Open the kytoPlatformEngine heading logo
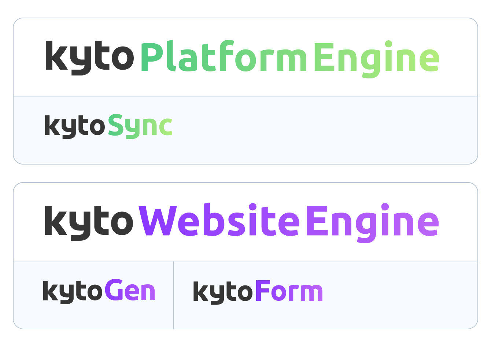This screenshot has height=347, width=491. [242, 58]
